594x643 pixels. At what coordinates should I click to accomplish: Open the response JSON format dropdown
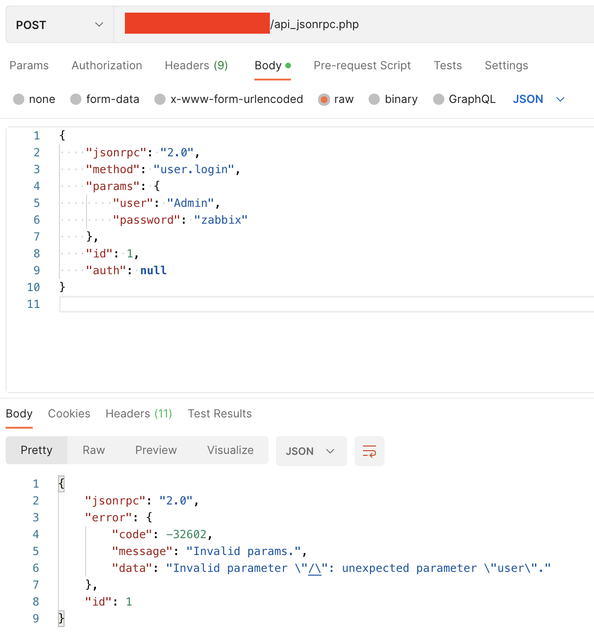tap(311, 451)
